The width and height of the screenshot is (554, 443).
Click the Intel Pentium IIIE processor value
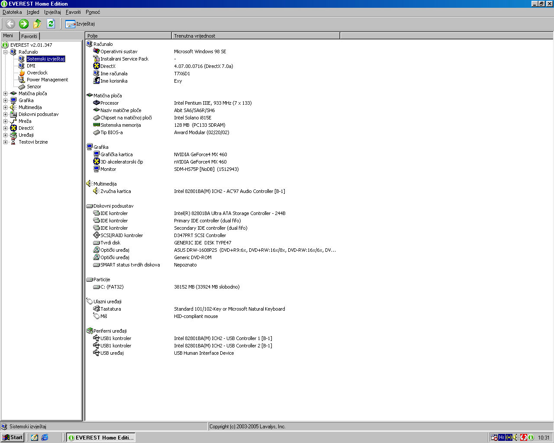coord(213,103)
